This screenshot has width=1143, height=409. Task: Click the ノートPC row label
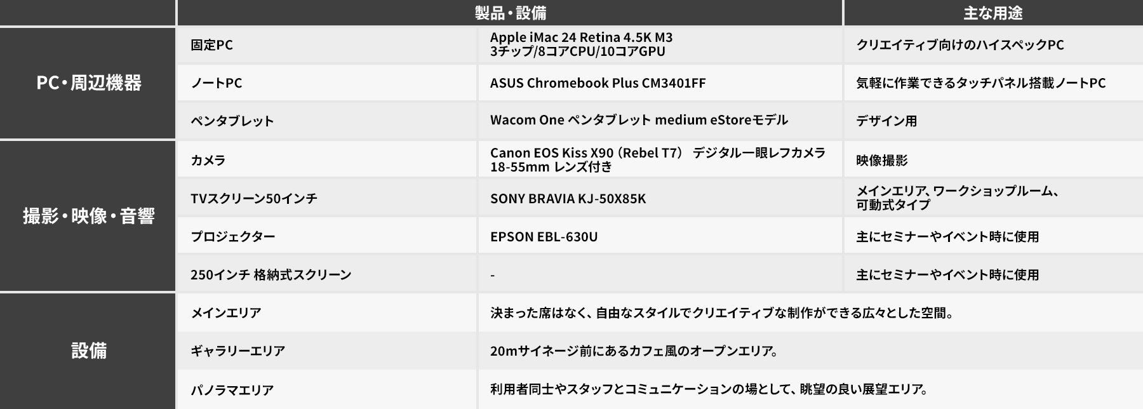[x=217, y=83]
